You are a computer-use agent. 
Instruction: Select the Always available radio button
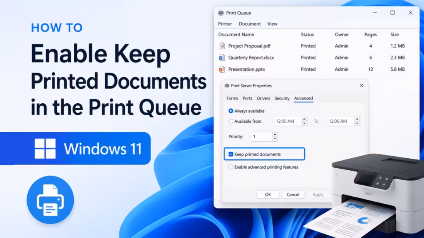coord(231,111)
